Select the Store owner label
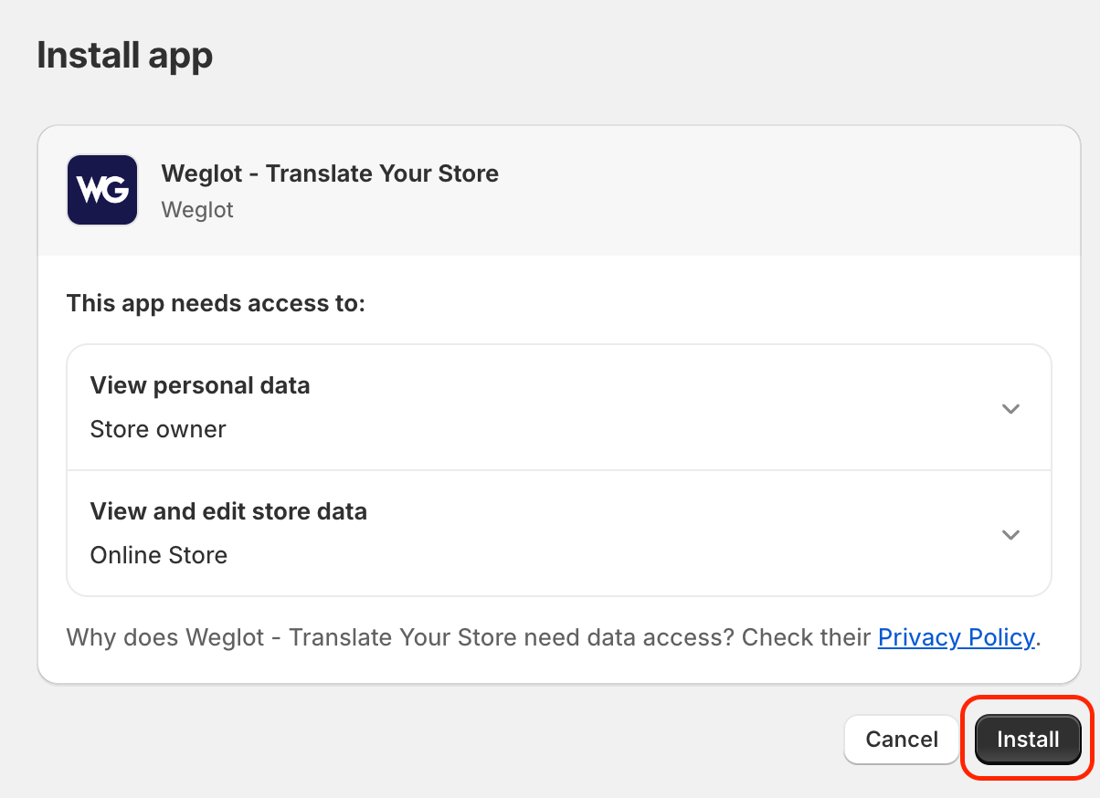 [157, 429]
